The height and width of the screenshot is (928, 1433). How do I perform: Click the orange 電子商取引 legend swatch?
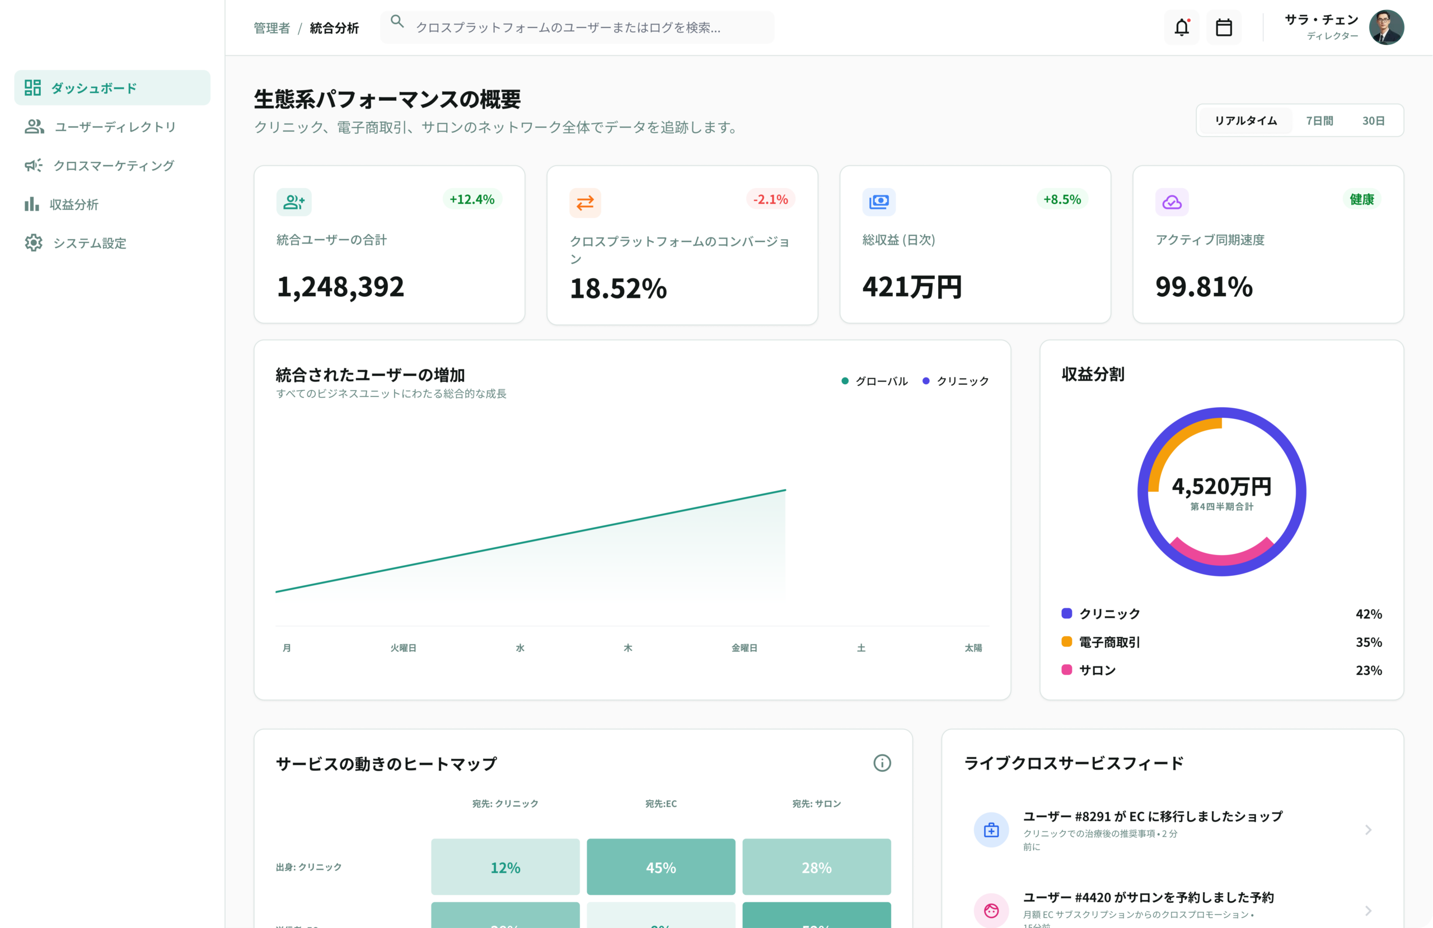[1066, 642]
